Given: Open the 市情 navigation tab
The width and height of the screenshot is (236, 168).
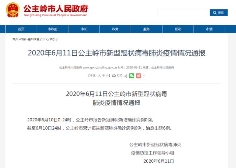Looking at the screenshot, I should [x=209, y=29].
